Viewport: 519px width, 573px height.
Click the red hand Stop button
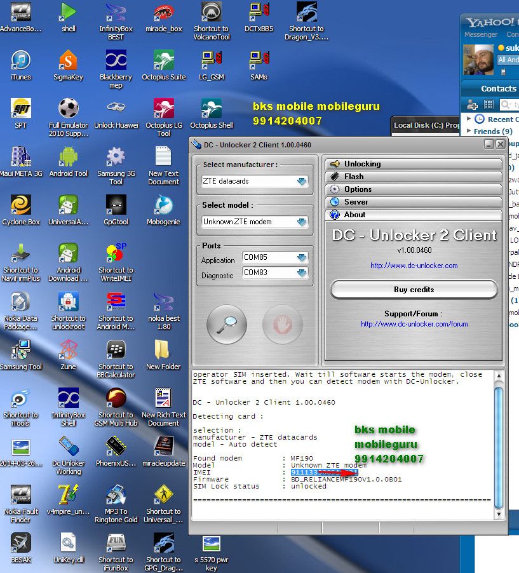[x=283, y=324]
